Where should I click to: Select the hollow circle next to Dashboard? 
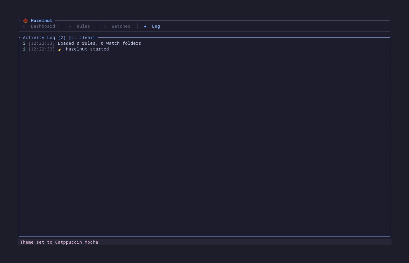tap(24, 26)
